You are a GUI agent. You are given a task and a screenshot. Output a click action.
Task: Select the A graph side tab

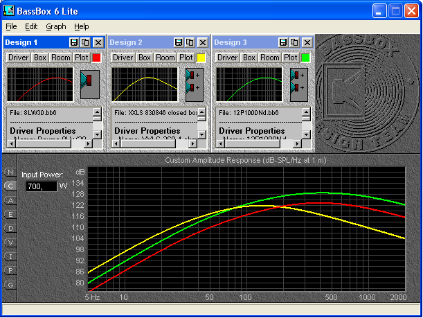click(10, 200)
